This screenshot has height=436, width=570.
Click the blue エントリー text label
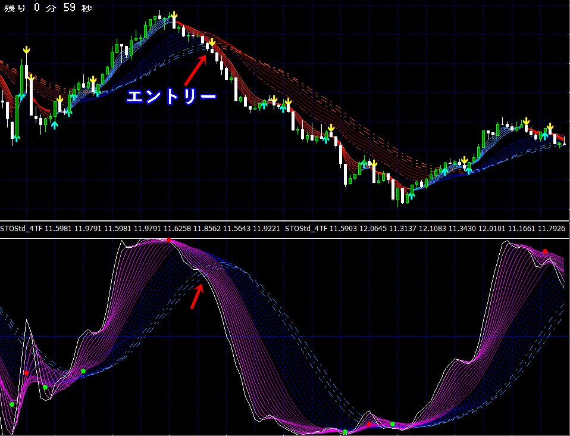pyautogui.click(x=171, y=96)
